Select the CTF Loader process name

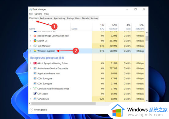(x=43, y=94)
